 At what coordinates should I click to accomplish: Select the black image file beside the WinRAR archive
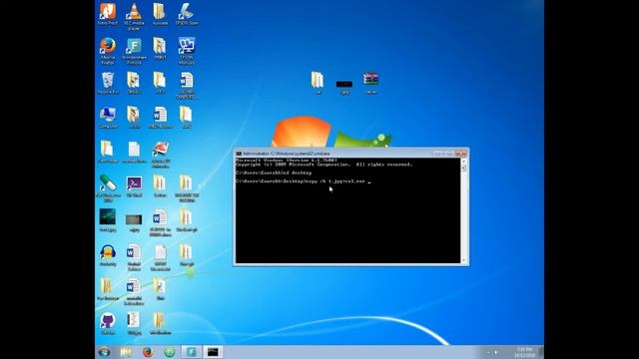tap(344, 87)
